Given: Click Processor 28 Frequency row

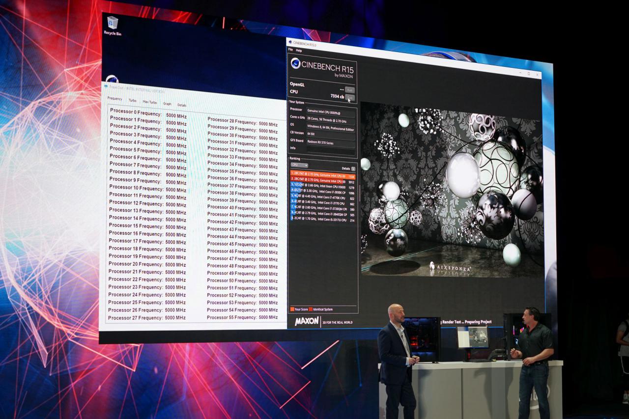Looking at the screenshot, I should click(243, 122).
